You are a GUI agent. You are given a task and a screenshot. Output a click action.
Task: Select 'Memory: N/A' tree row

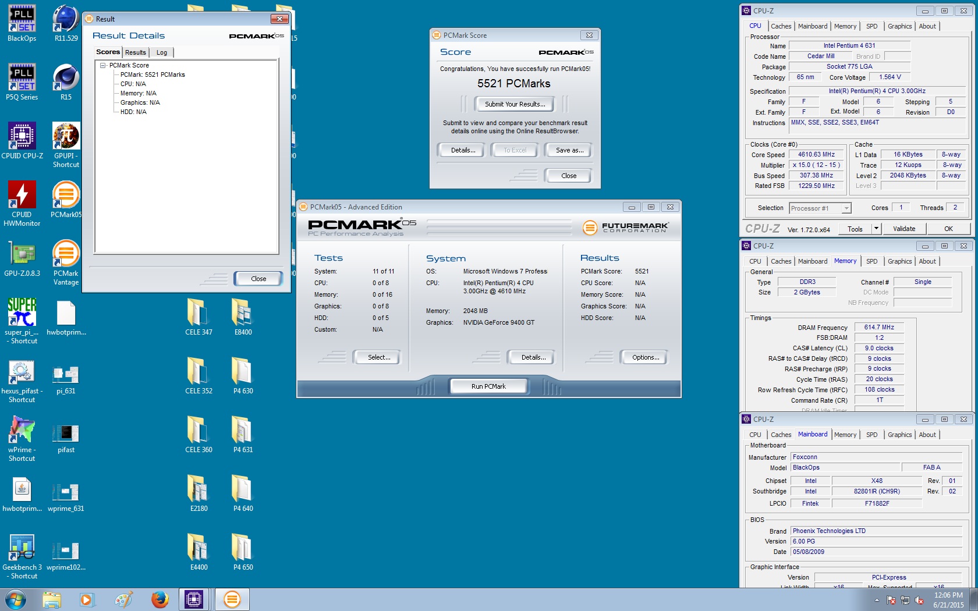pyautogui.click(x=138, y=93)
